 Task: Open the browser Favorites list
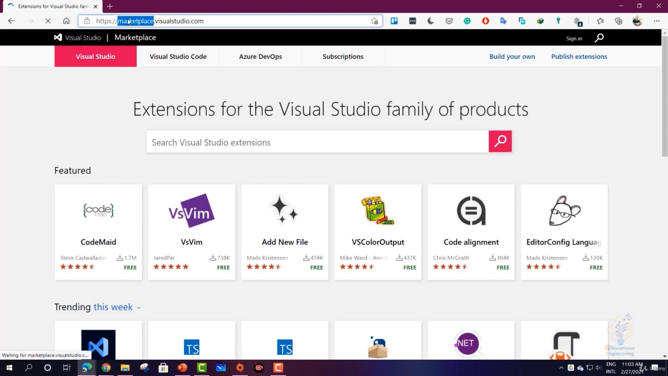(600, 21)
